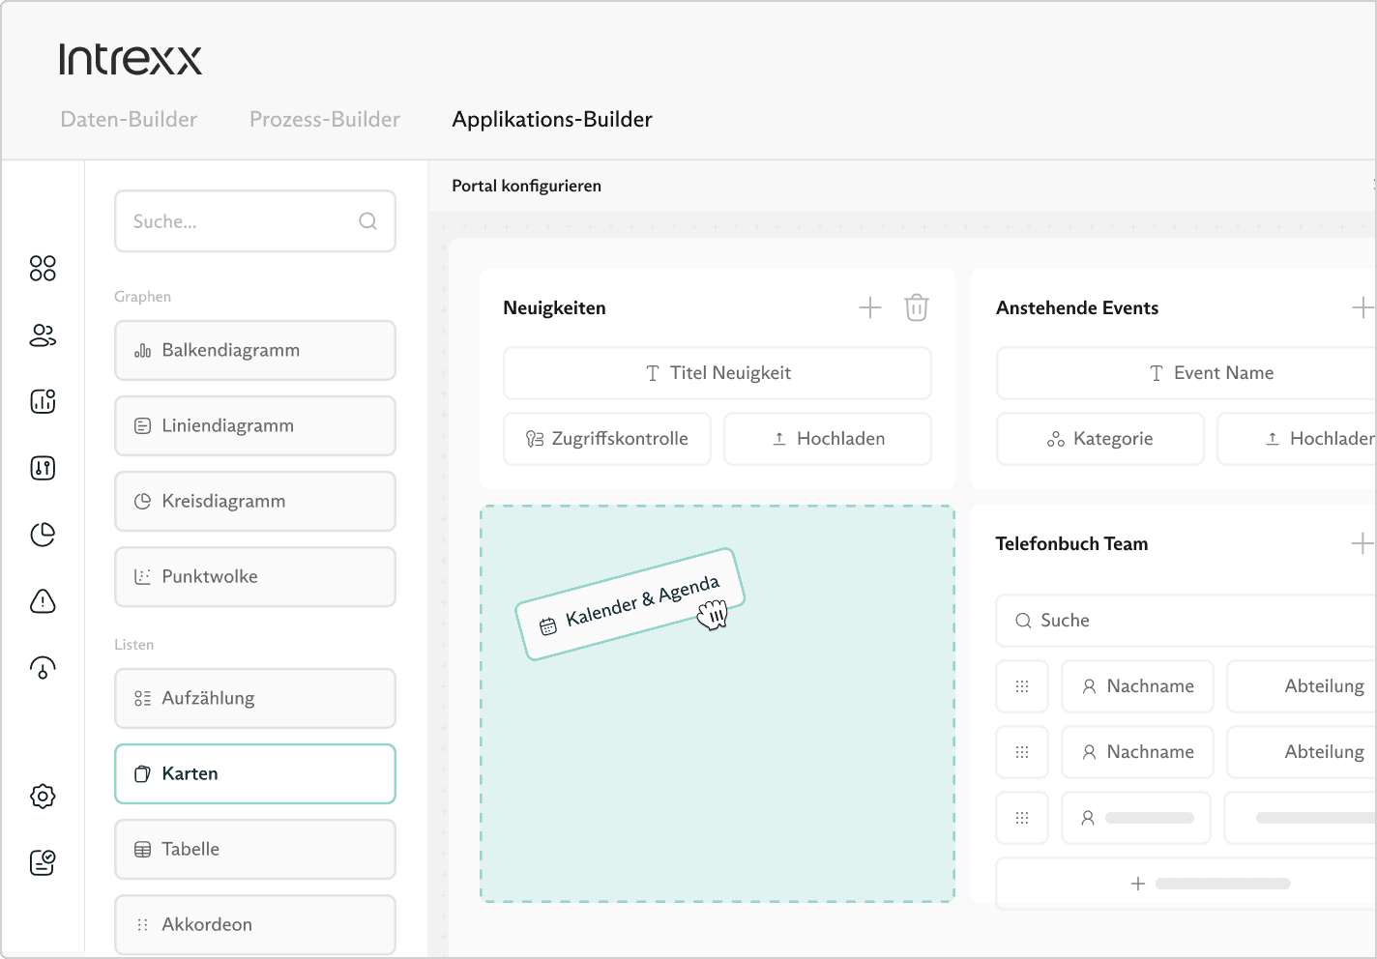Click the pie chart icon in sidebar
1377x959 pixels.
click(x=43, y=535)
